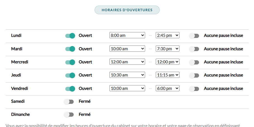The width and height of the screenshot is (254, 127).
Task: Enable pause switch for Mercredi
Action: 194,62
